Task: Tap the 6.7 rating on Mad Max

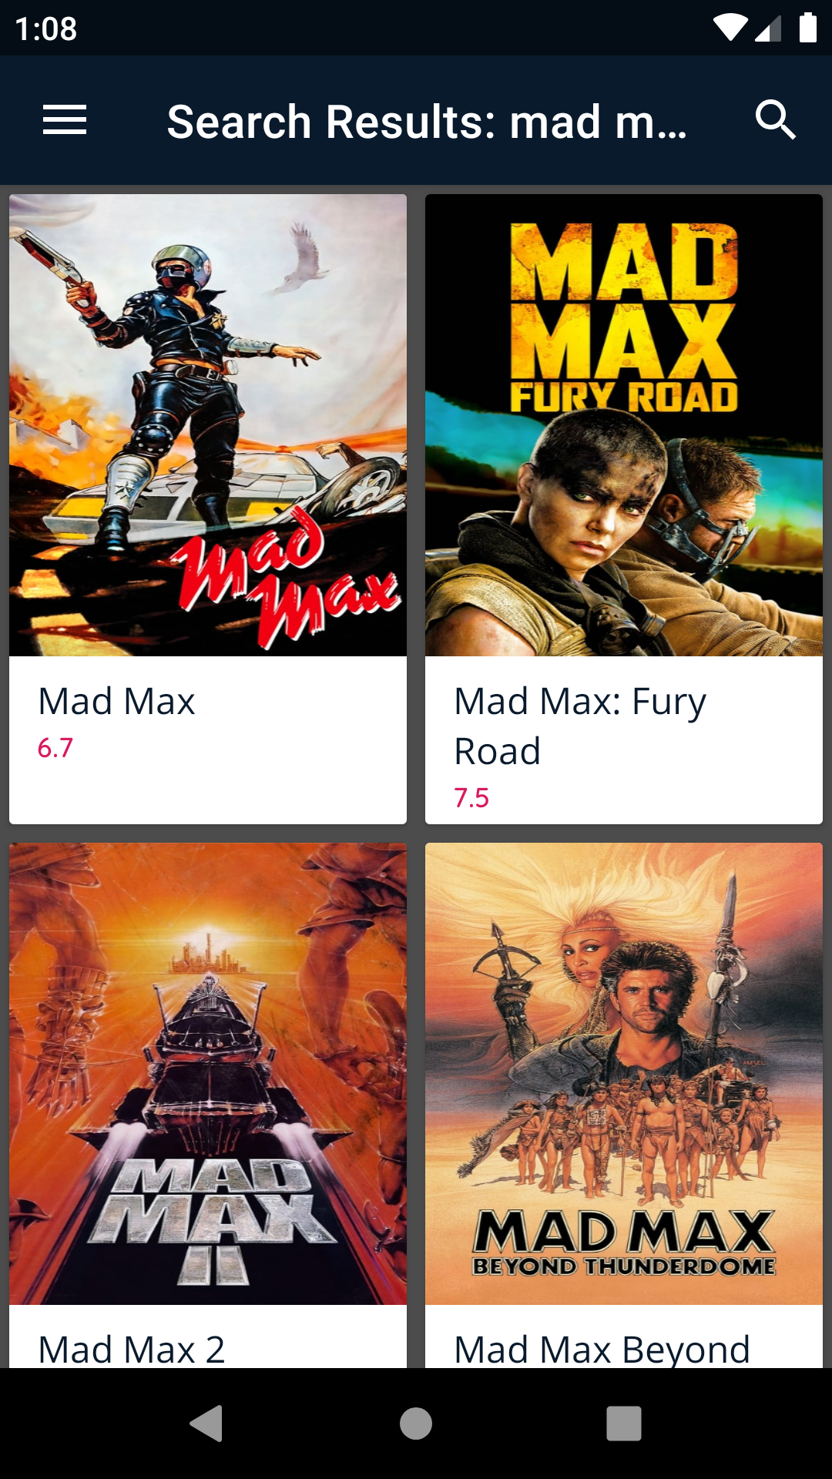Action: coord(55,748)
